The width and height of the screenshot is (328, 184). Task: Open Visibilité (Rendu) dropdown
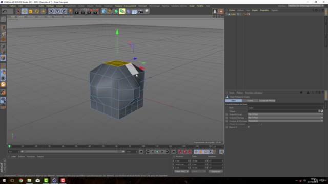(x=285, y=118)
